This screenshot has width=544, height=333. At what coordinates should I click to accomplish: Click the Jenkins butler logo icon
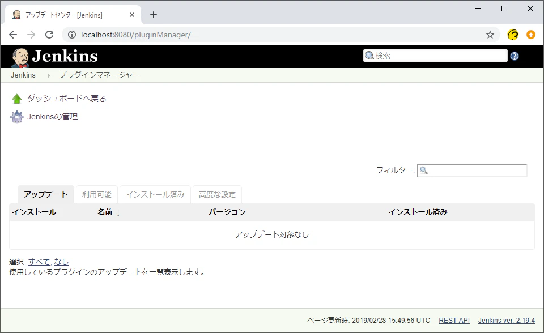[x=20, y=57]
